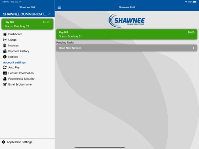This screenshot has height=149, width=199.
Task: Tap the chevron on Read New Notices
Action: (194, 48)
